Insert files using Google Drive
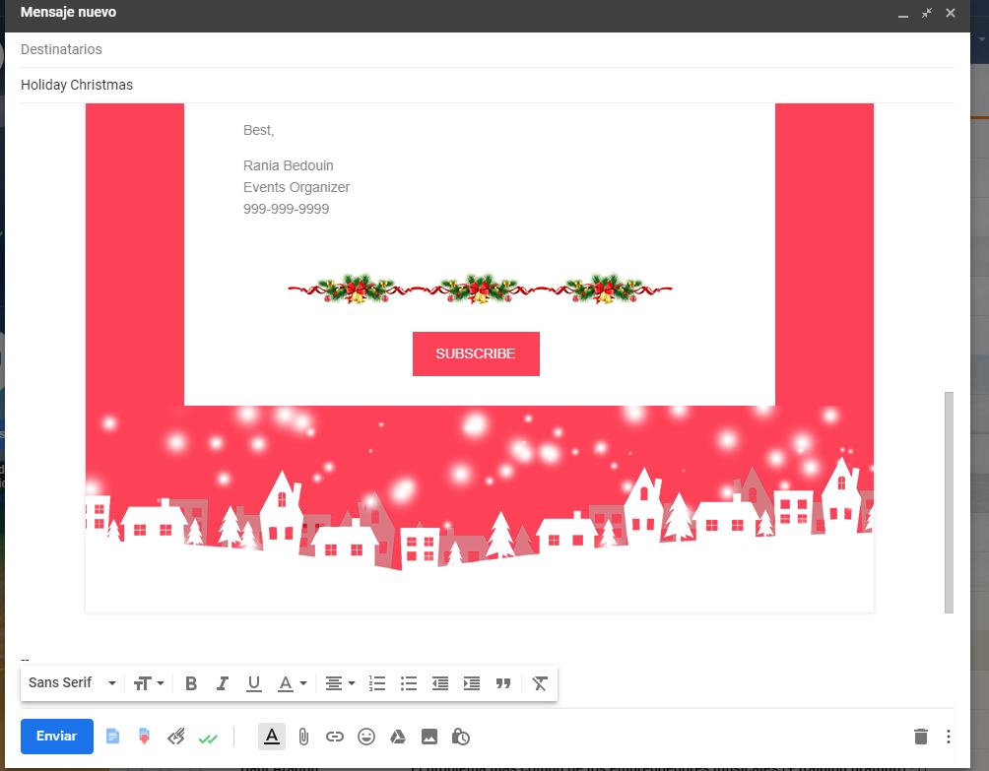Screen dimensions: 989x771 (397, 736)
